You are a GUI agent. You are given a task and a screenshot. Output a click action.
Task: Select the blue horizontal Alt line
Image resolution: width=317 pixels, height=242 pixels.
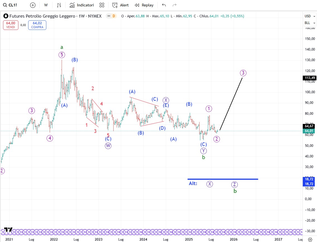click(x=223, y=179)
